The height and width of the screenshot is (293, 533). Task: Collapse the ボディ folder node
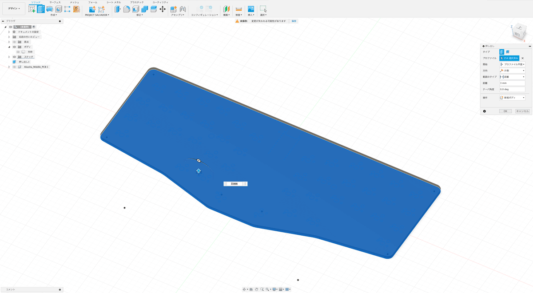(x=9, y=47)
